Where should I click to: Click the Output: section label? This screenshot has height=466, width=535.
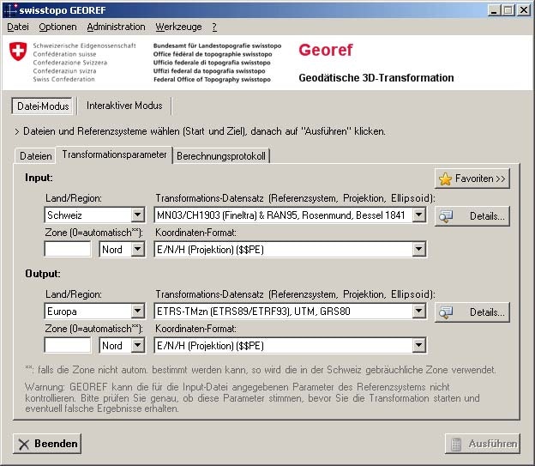pyautogui.click(x=43, y=274)
